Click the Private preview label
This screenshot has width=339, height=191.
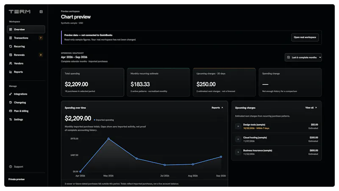coord(17,179)
